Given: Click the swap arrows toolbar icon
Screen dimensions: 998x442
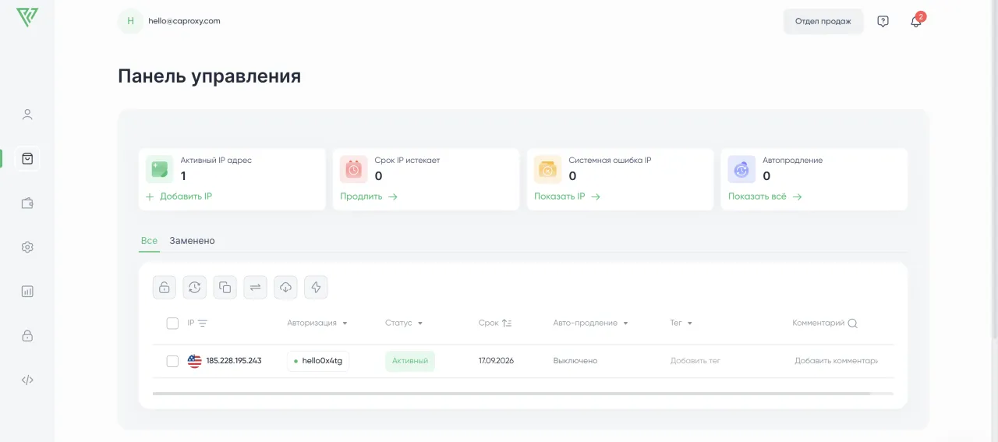Looking at the screenshot, I should click(255, 287).
